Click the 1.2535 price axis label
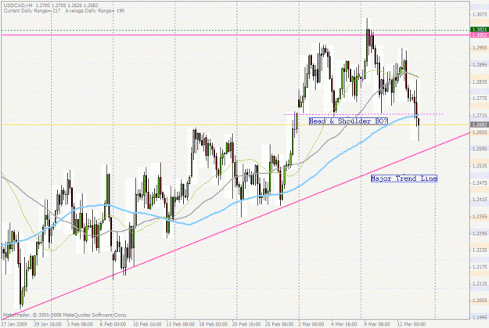The image size is (489, 328). (x=480, y=166)
